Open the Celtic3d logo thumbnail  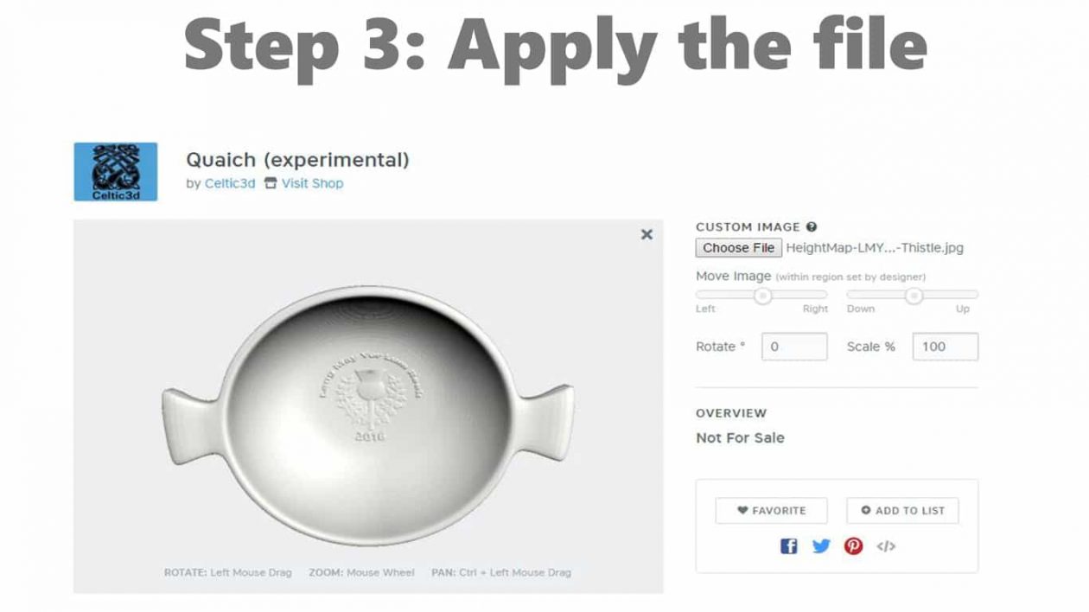[116, 172]
